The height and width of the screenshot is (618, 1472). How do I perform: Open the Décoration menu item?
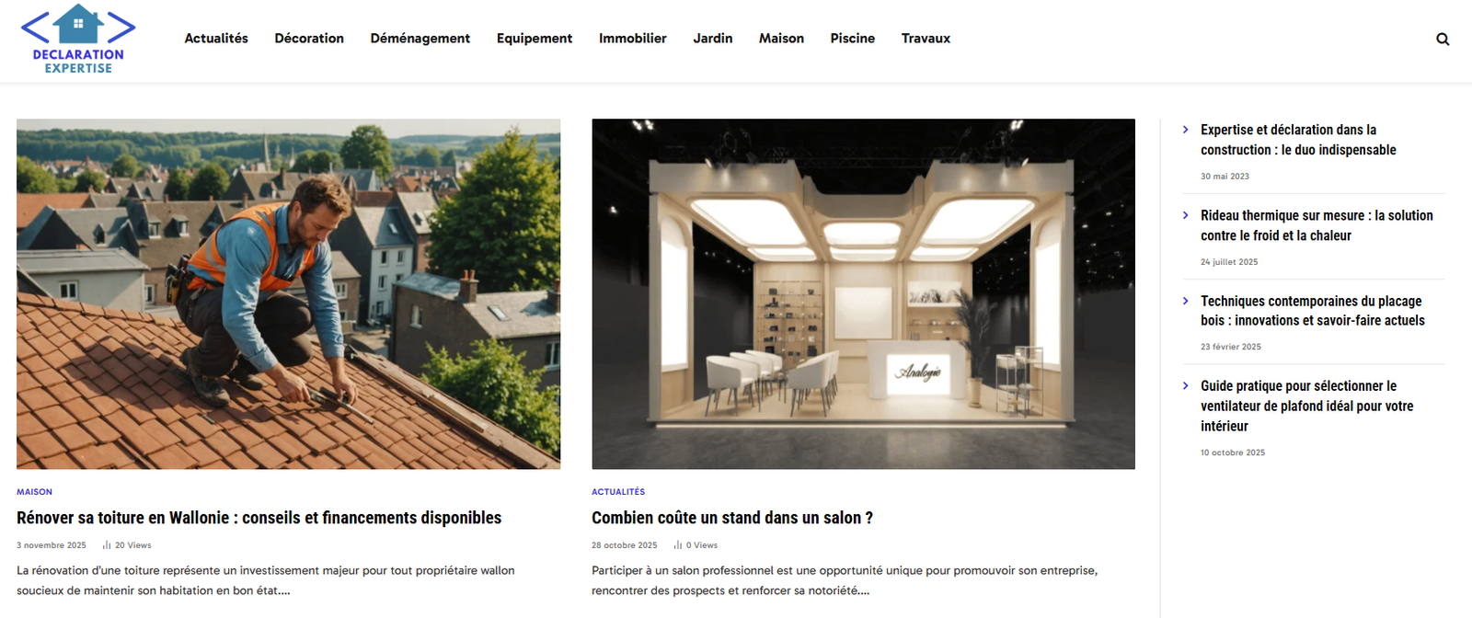[x=309, y=39]
